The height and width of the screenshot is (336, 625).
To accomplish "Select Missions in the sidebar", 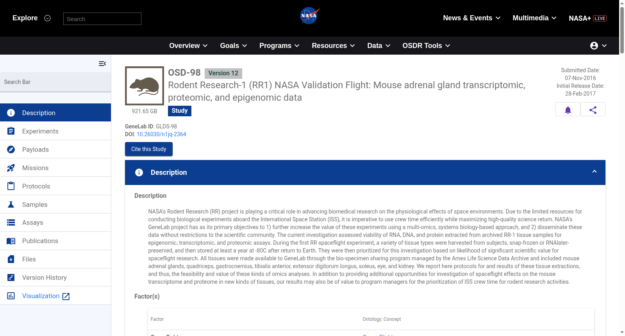I will [x=55, y=168].
